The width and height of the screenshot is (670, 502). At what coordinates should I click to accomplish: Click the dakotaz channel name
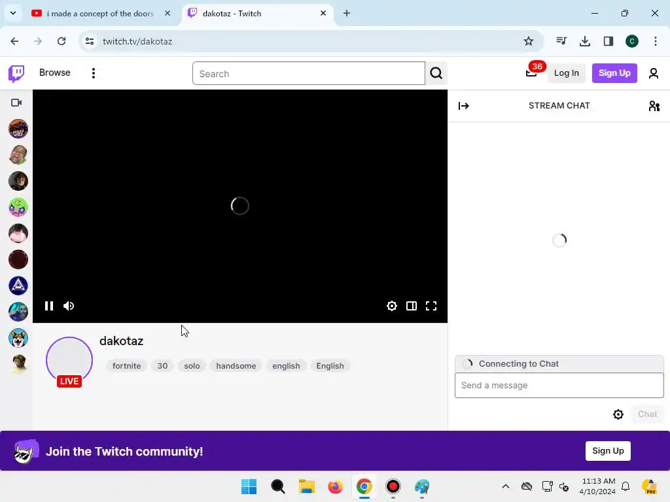121,341
